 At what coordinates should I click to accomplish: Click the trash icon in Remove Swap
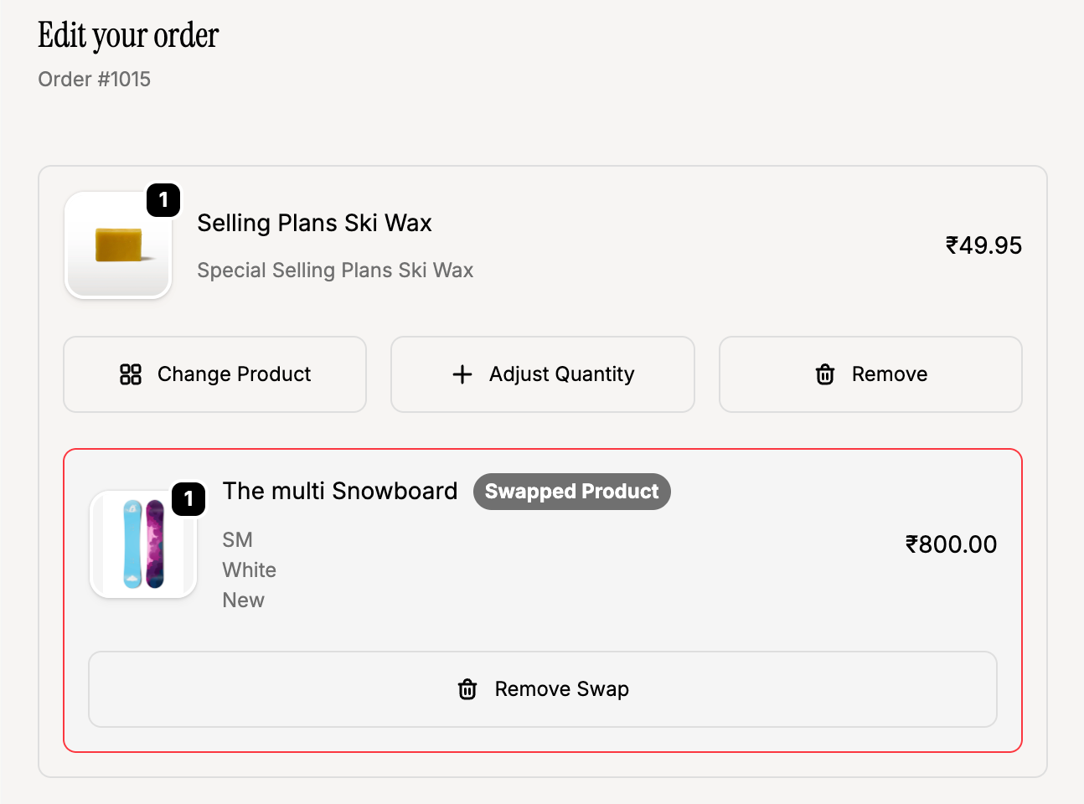[x=467, y=689]
